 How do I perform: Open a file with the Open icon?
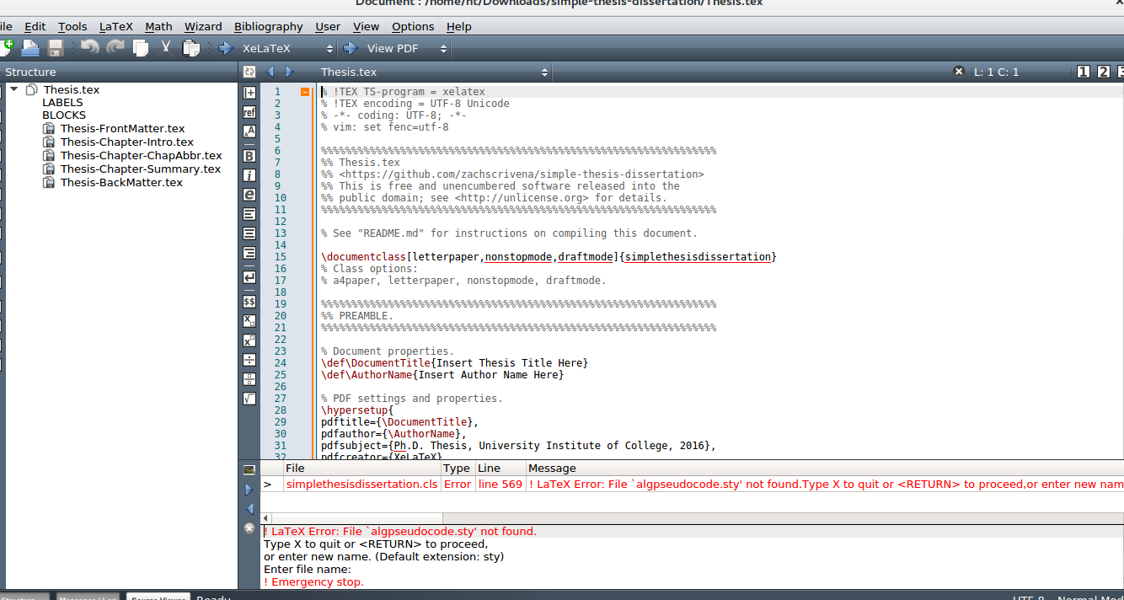pyautogui.click(x=30, y=48)
